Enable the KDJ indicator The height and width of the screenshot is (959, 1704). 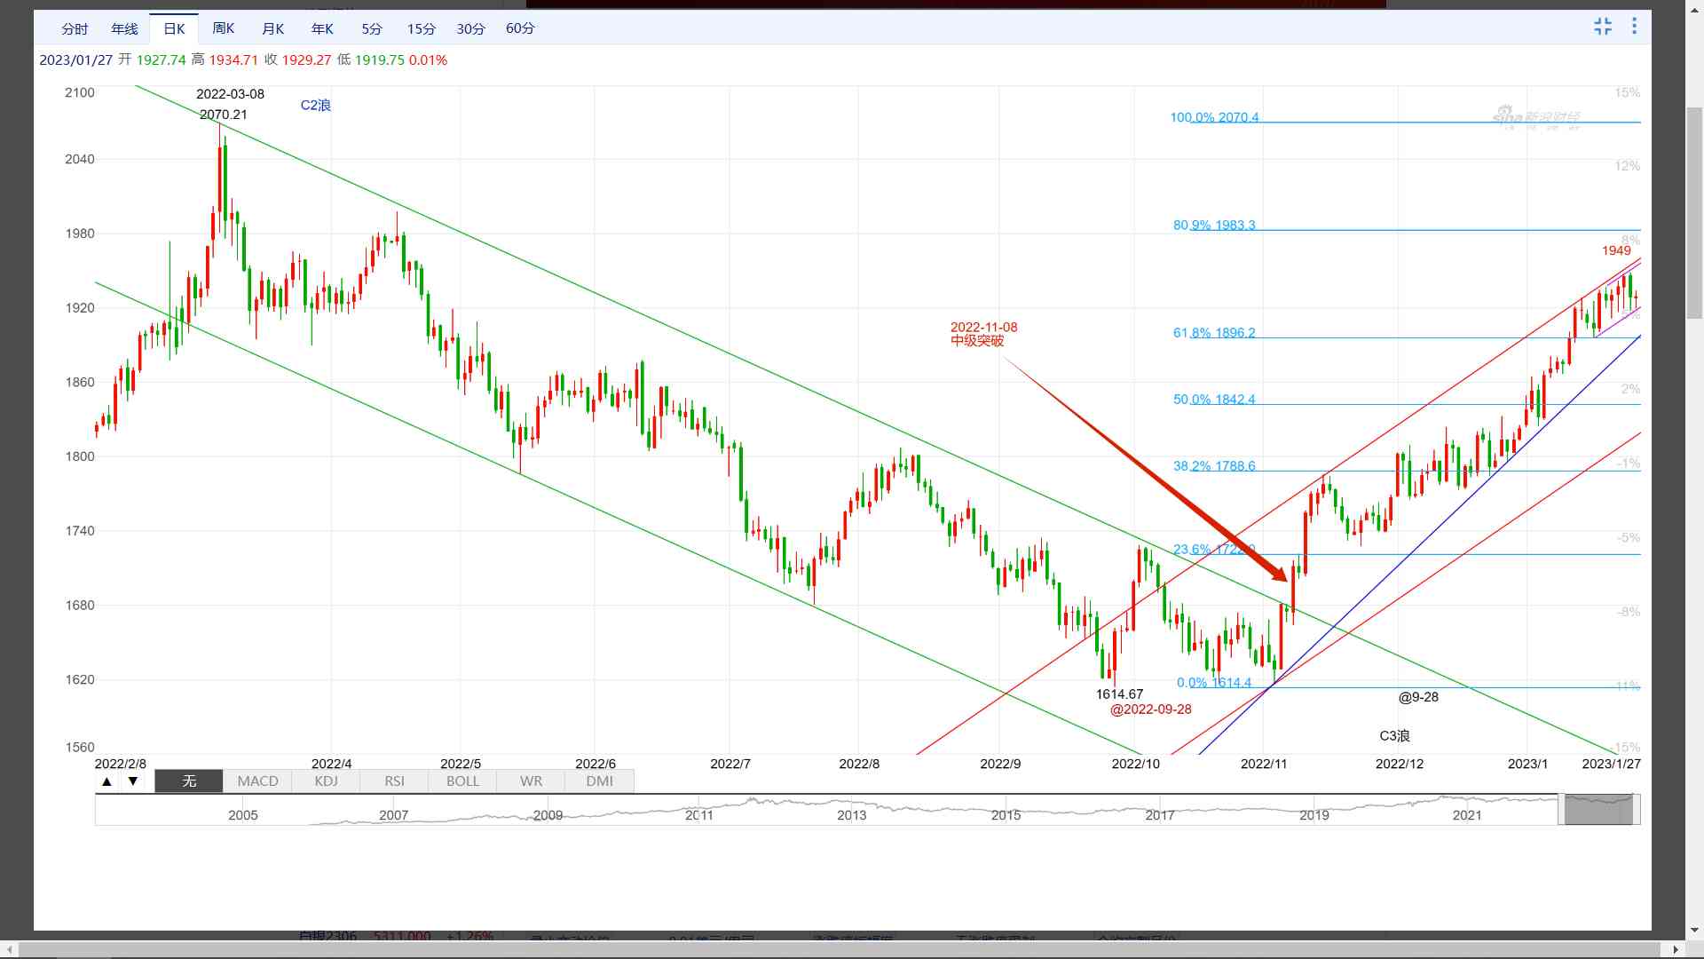point(326,781)
